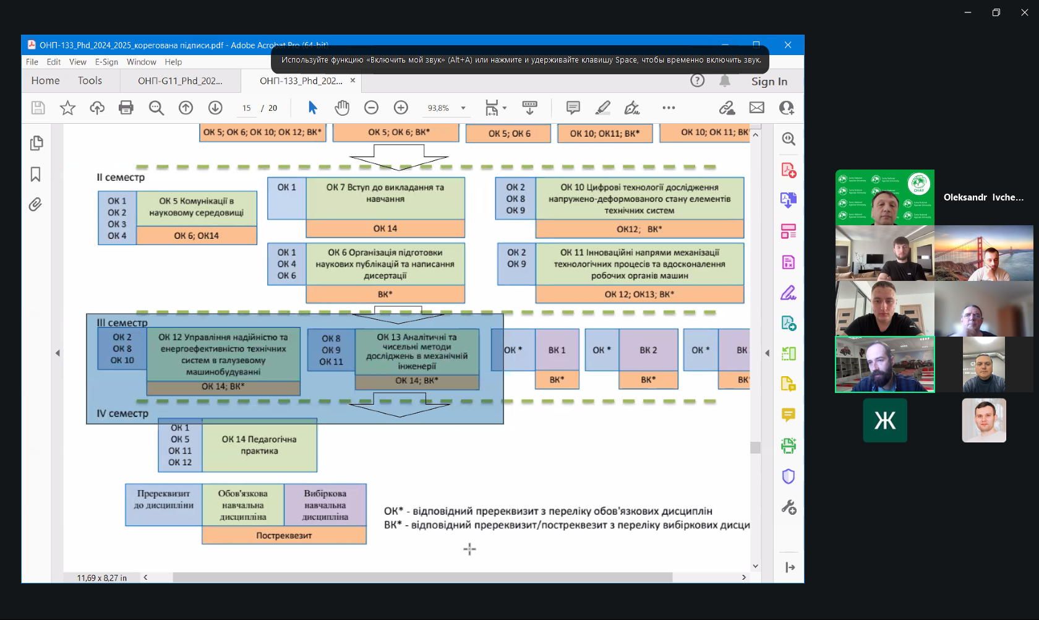Click the horizontal scrollbar at bottom
The image size is (1039, 620).
click(x=422, y=577)
